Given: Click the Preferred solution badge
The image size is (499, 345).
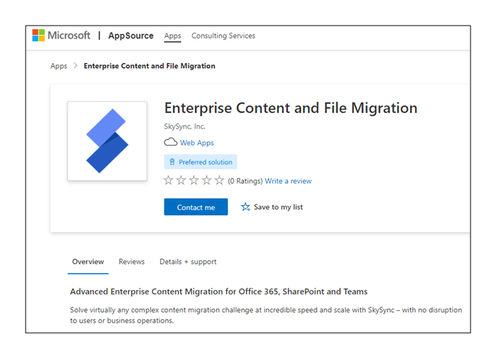Looking at the screenshot, I should [x=201, y=162].
